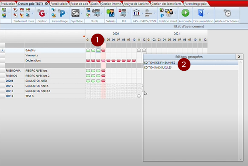Switch to the Robot de paie tab
248x166 pixels.
coord(79,3)
